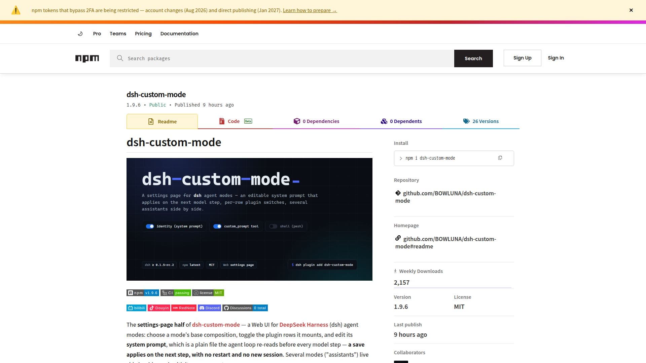Open Teams in top navigation

tap(118, 34)
